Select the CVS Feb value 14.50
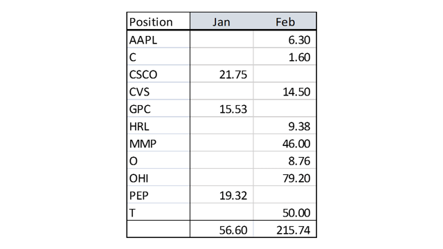This screenshot has width=443, height=249. (284, 91)
